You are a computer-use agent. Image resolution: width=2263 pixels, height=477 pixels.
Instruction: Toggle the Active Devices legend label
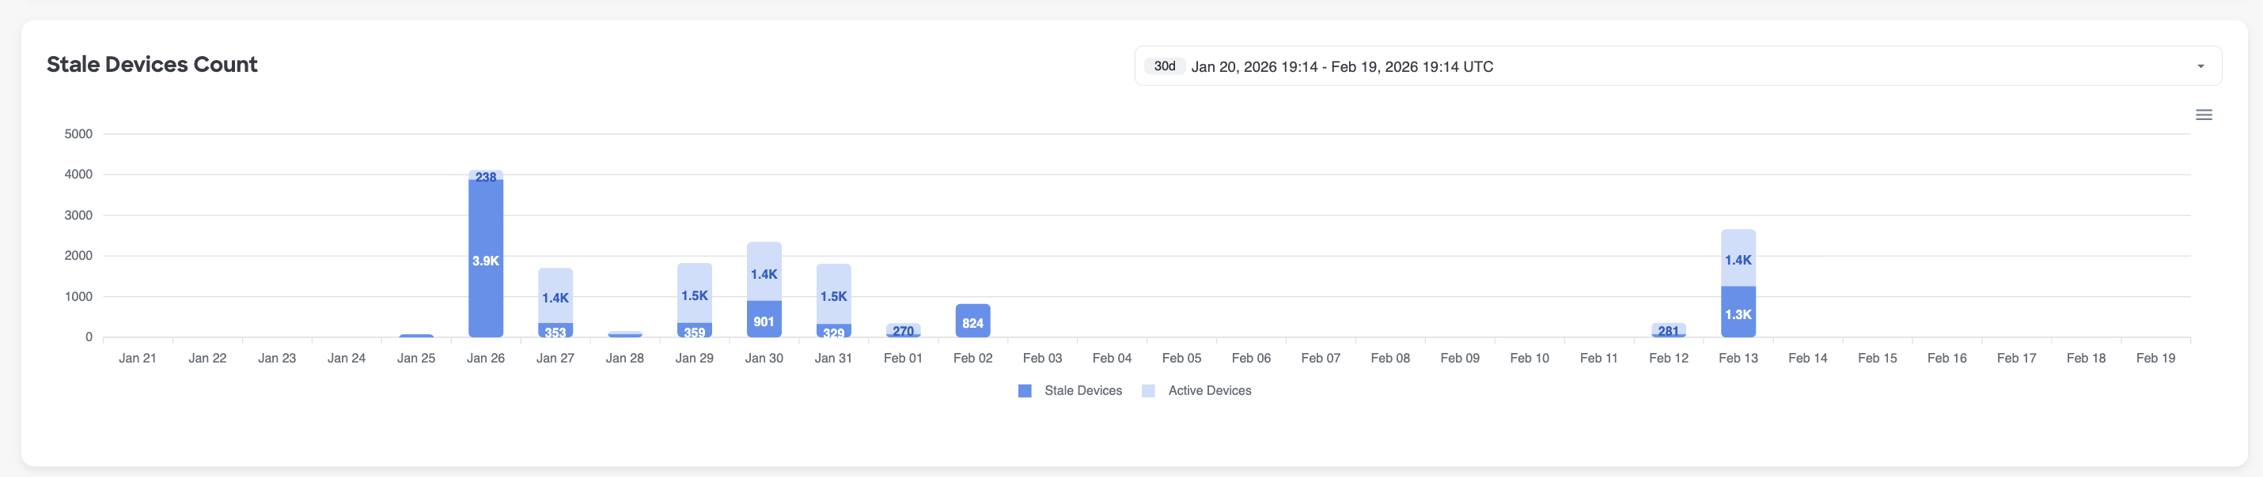[1209, 391]
